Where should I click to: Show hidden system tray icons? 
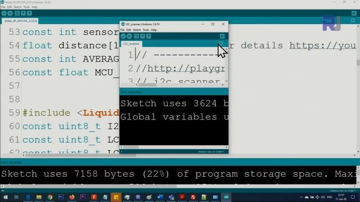(x=301, y=197)
